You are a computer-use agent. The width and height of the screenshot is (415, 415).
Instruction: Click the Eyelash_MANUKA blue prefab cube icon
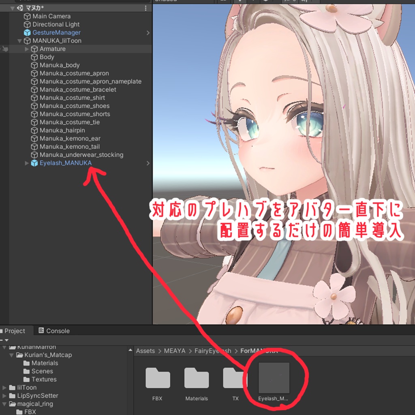(x=34, y=163)
